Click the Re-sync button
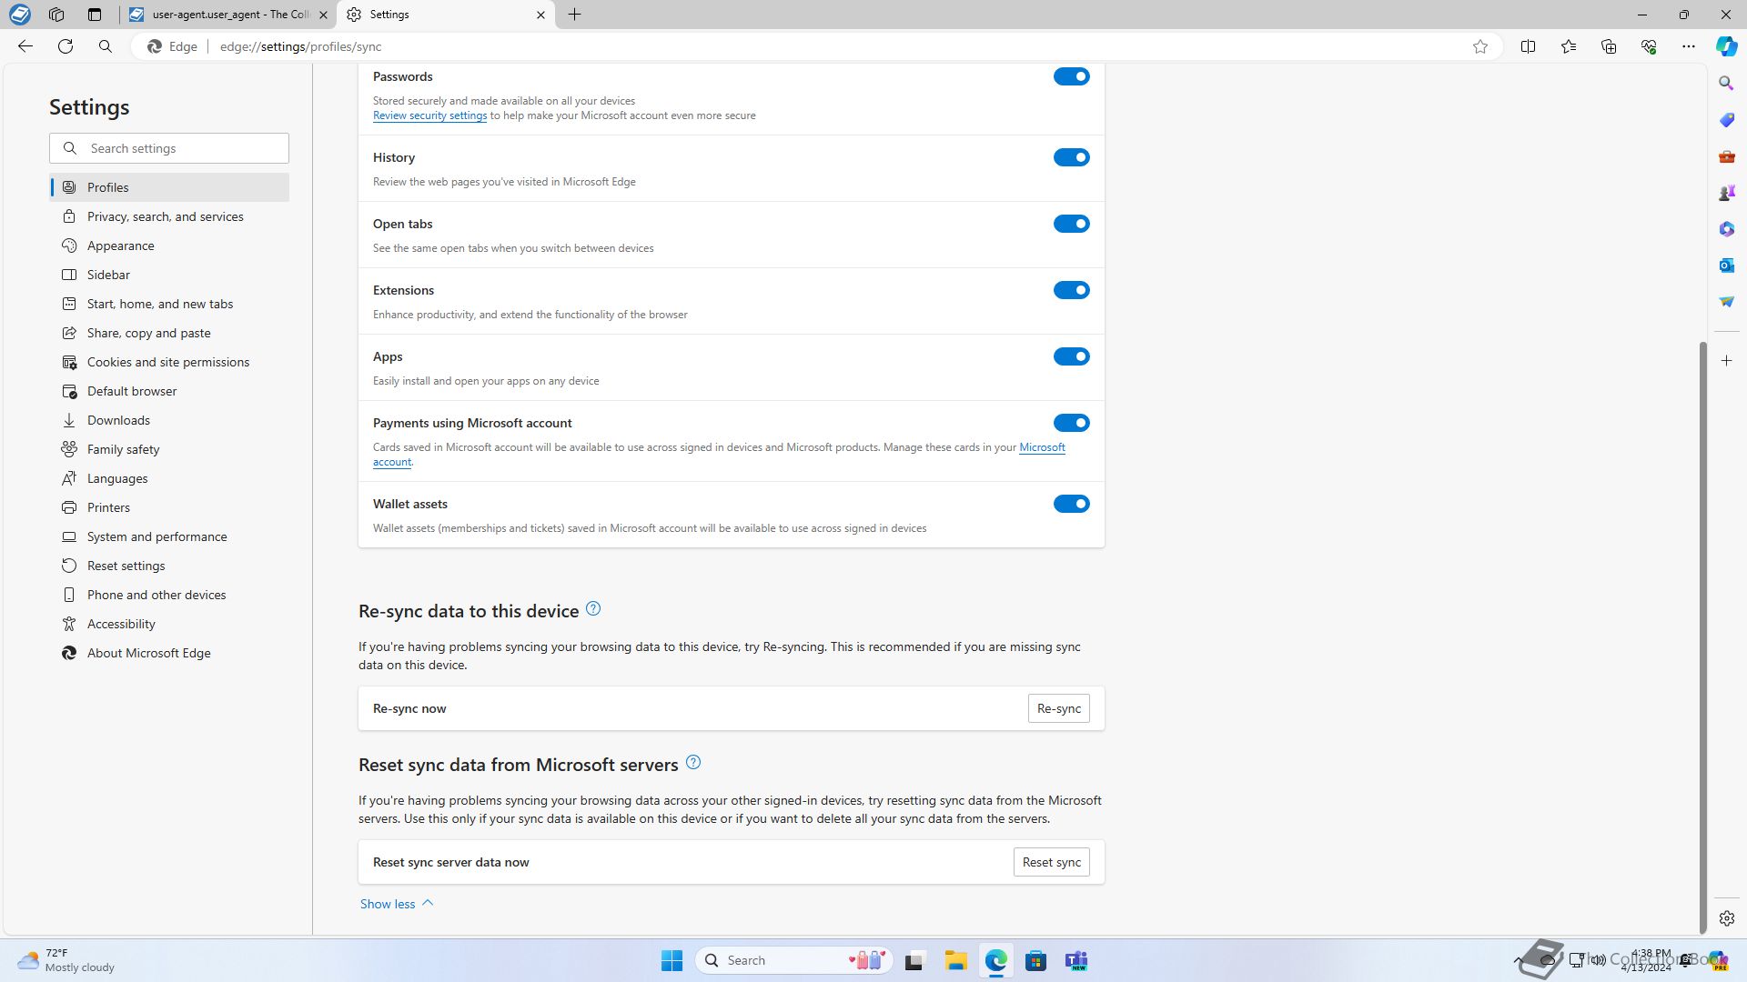Image resolution: width=1747 pixels, height=982 pixels. coord(1058,709)
